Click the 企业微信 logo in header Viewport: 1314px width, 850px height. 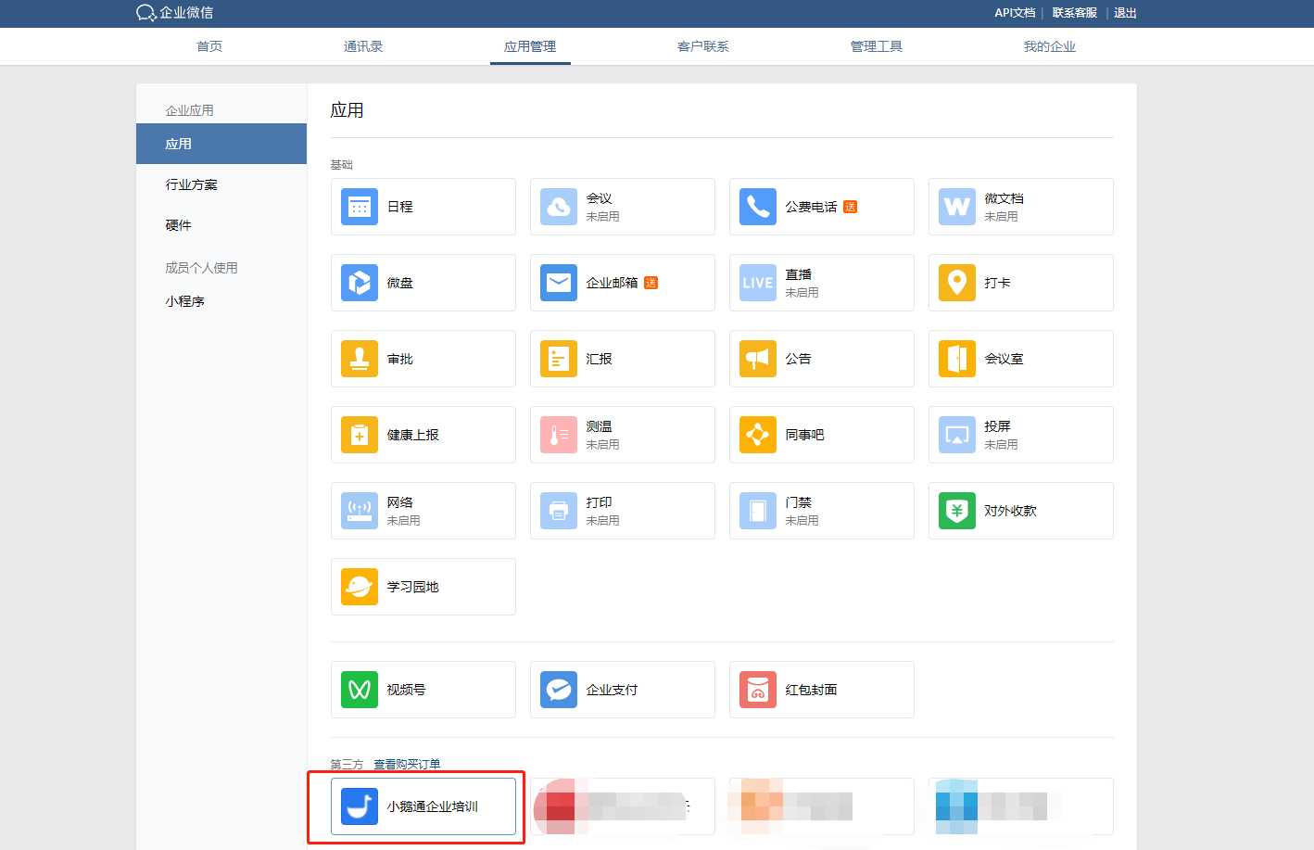174,13
